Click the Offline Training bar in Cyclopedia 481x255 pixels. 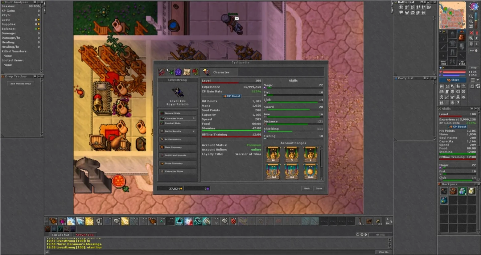[231, 137]
